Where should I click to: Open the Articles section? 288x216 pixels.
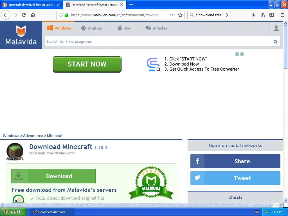pos(156,28)
